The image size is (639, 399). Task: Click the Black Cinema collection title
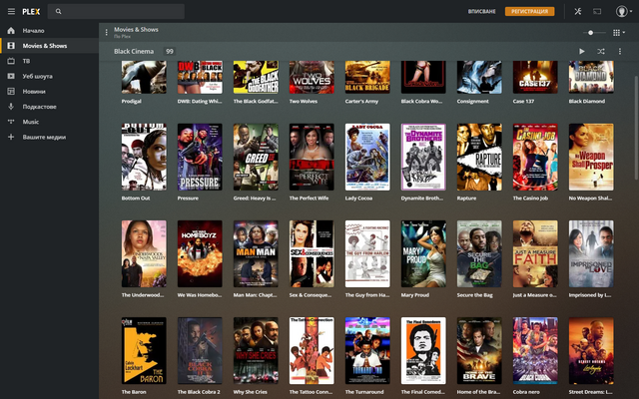(134, 51)
